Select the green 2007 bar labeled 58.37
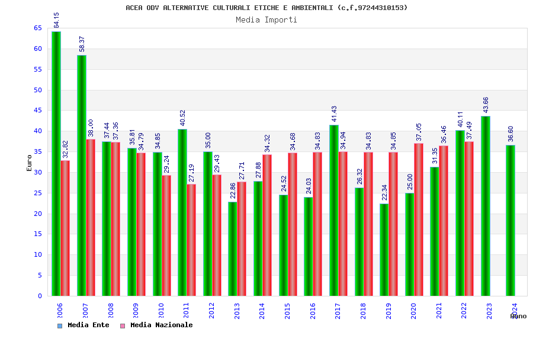Screen dimensions: 533x355 click(82, 176)
